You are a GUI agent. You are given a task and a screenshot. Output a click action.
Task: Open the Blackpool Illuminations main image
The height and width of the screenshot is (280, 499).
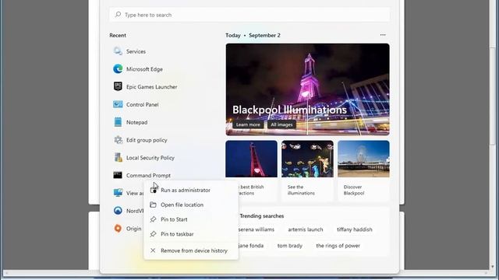307,89
